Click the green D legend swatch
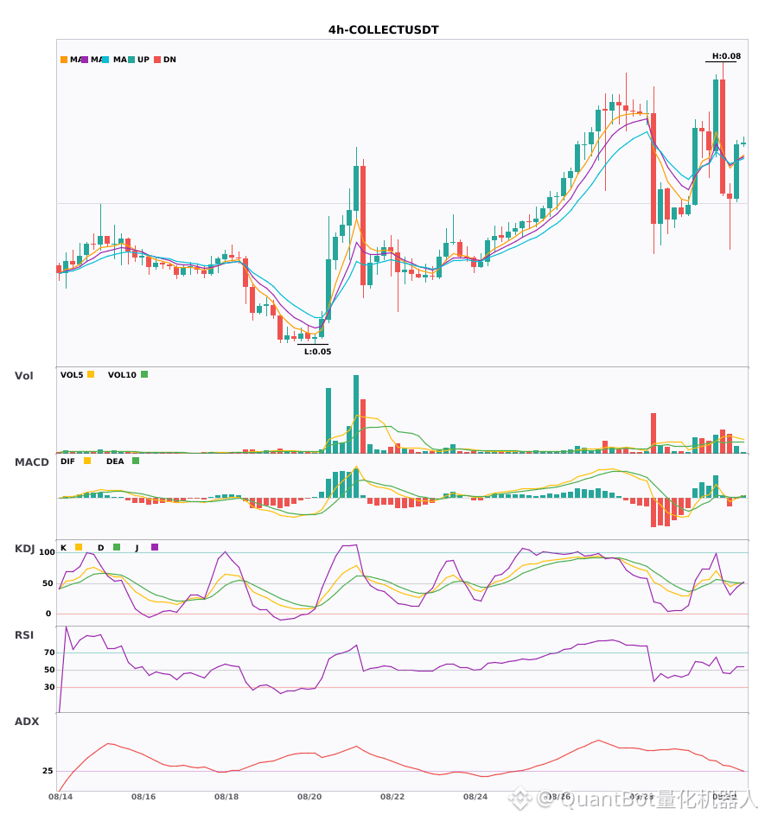Viewport: 765px width, 821px height. tap(117, 547)
